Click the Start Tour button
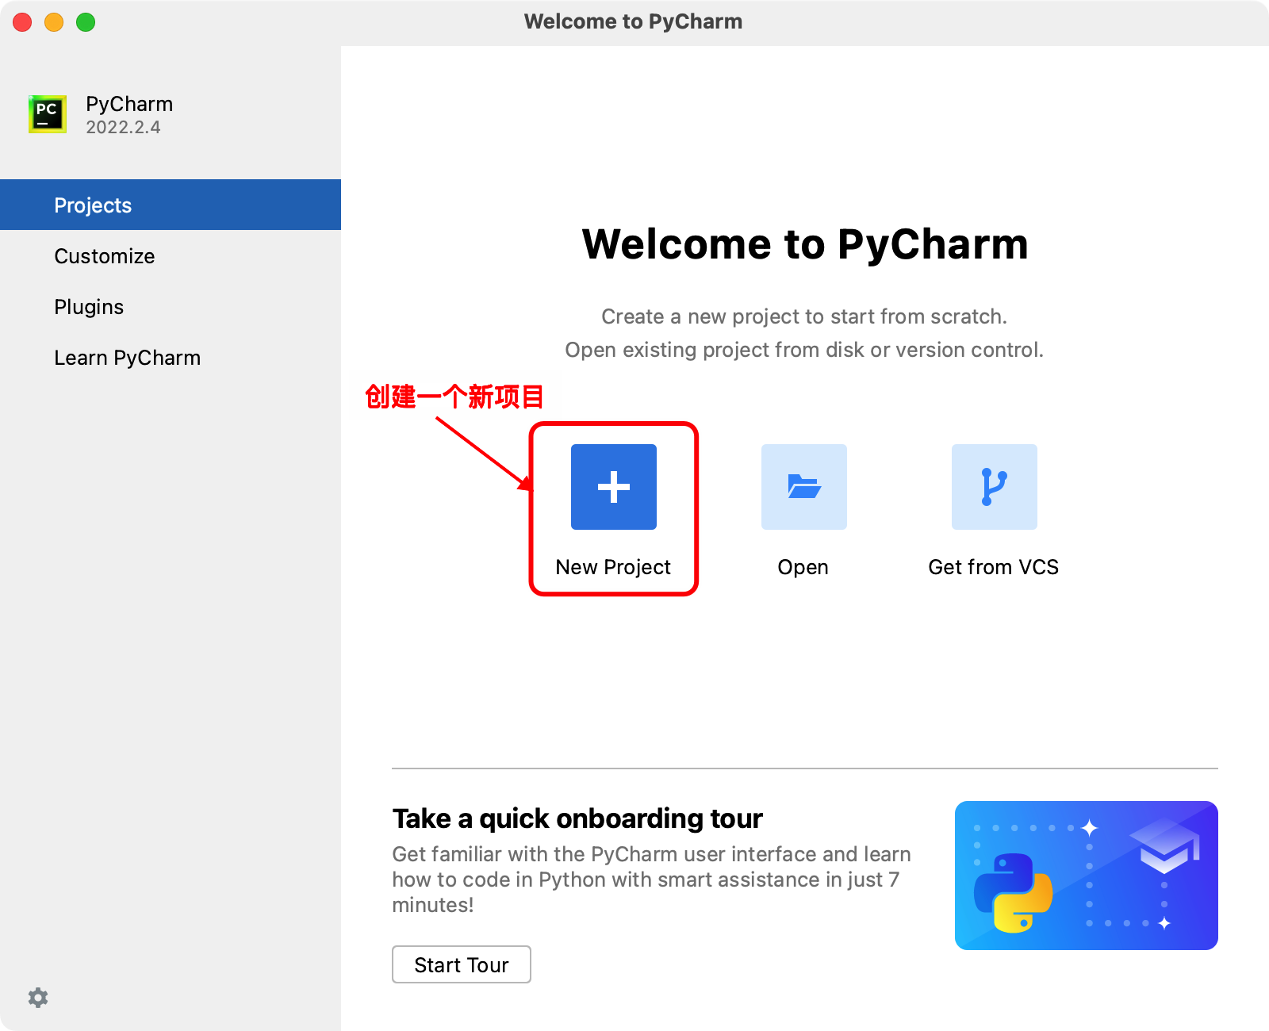1269x1031 pixels. coord(461,964)
